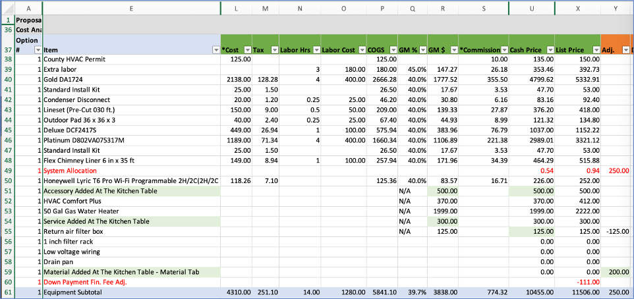
Task: Open the *Commission filter dropdown
Action: pyautogui.click(x=504, y=50)
